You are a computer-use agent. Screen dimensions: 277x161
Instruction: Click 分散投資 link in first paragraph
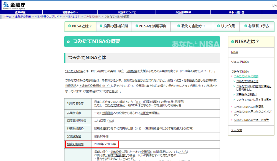(132, 71)
